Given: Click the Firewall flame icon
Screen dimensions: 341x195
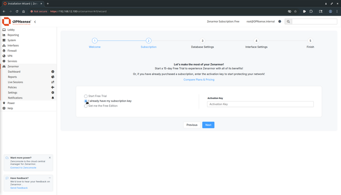Looking at the screenshot, I should [x=4, y=51].
